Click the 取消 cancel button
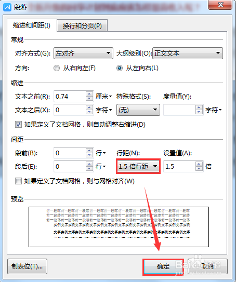 207,266
